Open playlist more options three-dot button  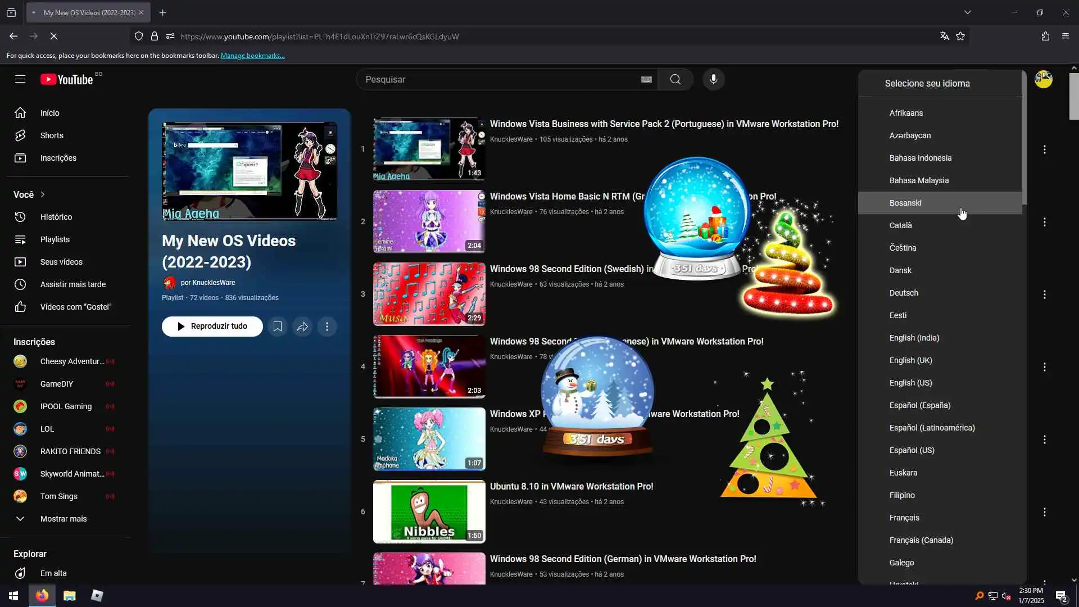click(x=327, y=327)
